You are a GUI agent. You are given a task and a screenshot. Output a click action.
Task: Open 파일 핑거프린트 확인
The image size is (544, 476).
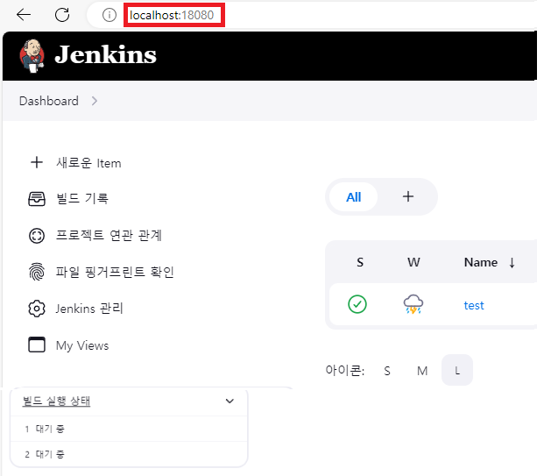115,272
